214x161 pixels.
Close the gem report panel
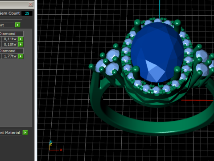pos(31,4)
